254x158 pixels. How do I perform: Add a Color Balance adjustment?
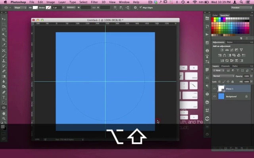pyautogui.click(x=225, y=55)
